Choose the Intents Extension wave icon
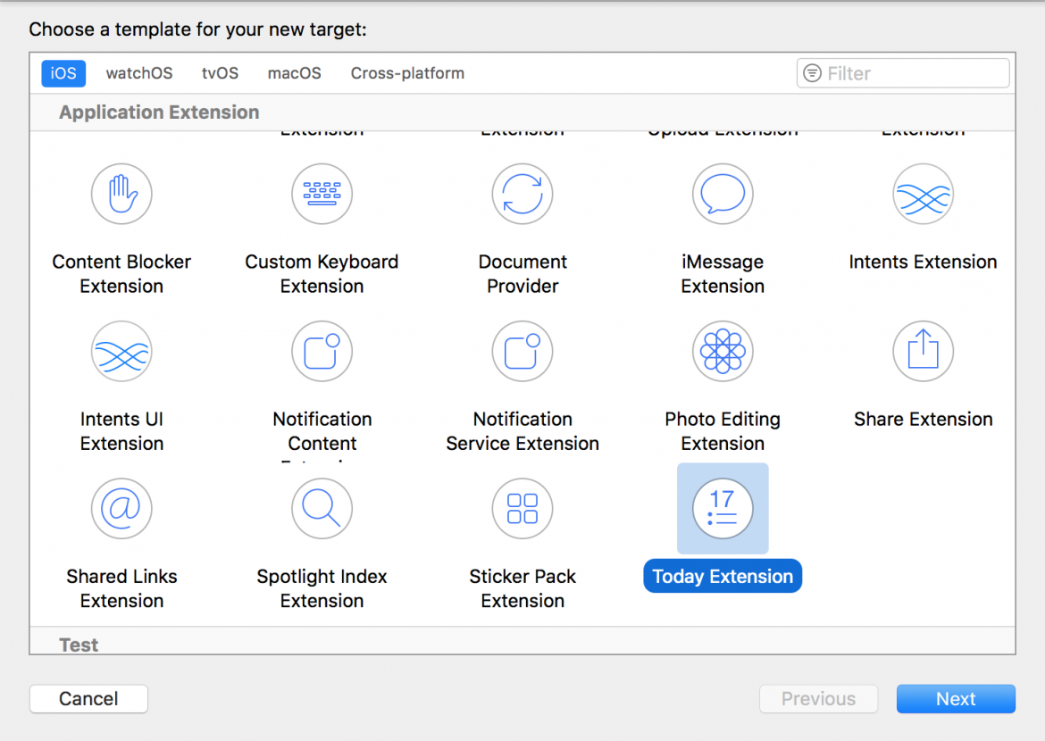Viewport: 1045px width, 741px height. coord(923,194)
